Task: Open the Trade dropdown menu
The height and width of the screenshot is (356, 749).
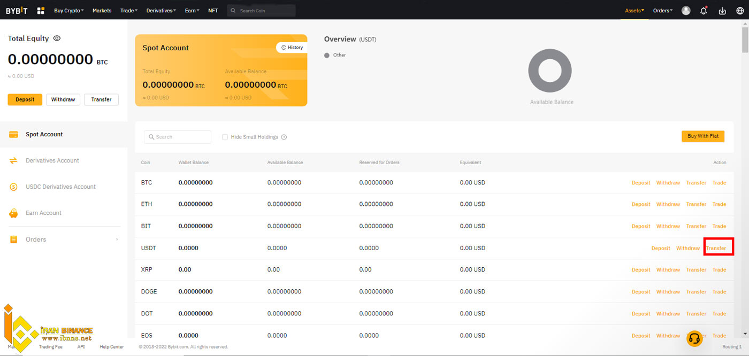Action: click(129, 11)
